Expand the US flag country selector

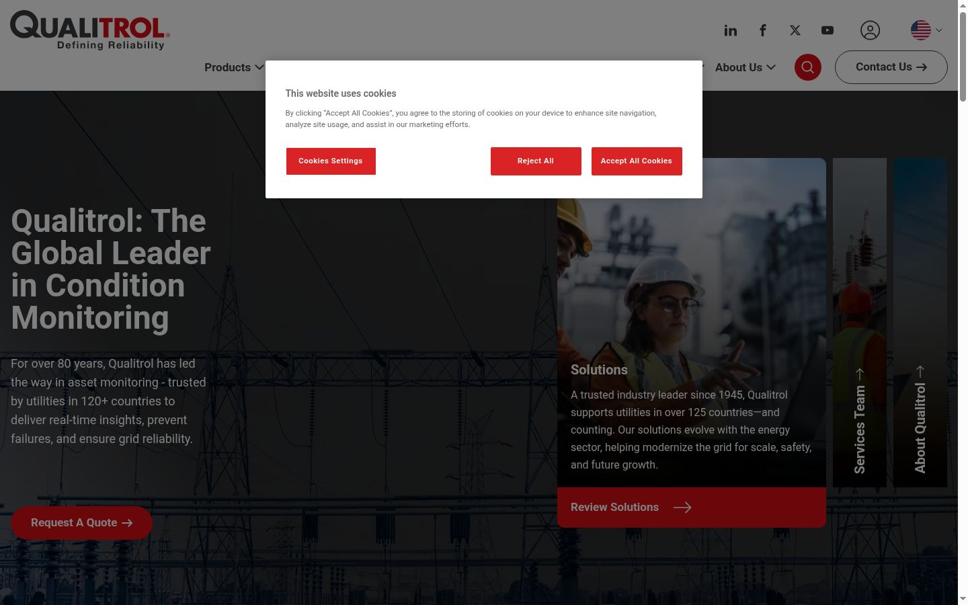tap(926, 30)
